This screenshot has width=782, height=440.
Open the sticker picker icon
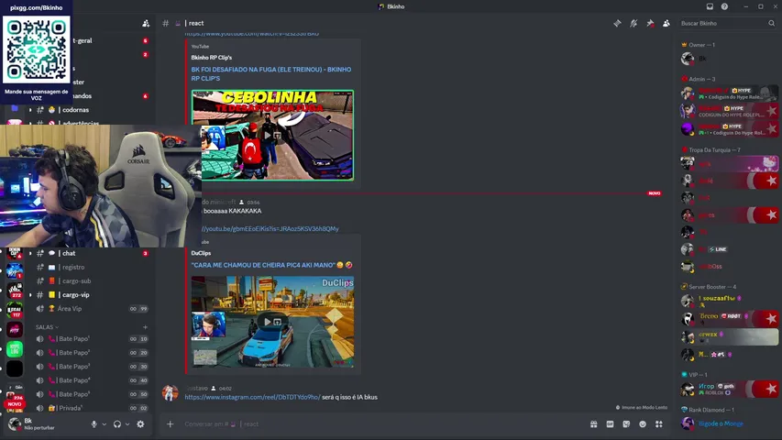(x=626, y=424)
